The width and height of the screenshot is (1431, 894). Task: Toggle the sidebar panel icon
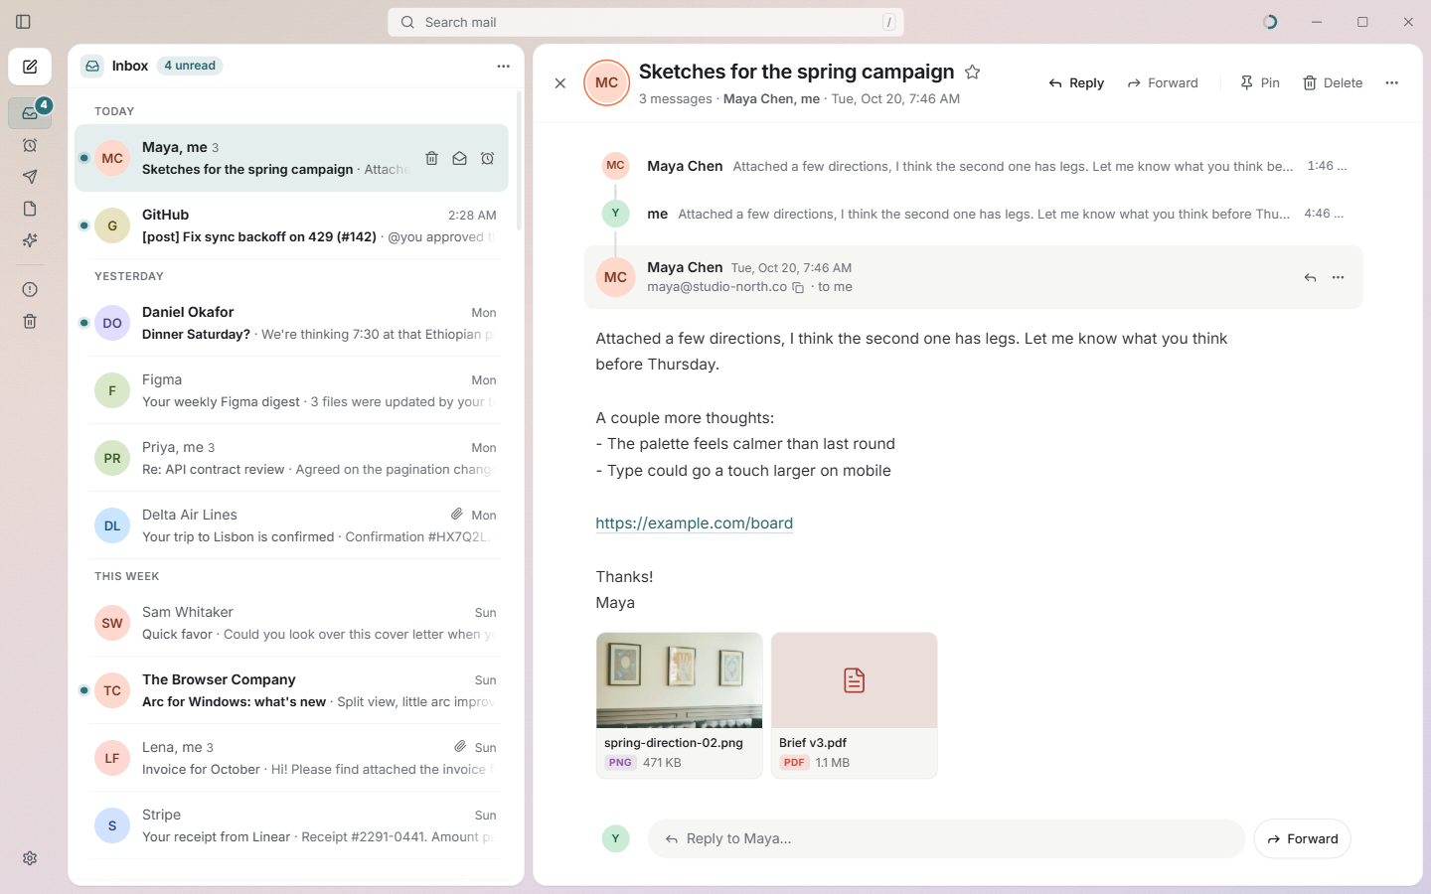click(x=23, y=22)
